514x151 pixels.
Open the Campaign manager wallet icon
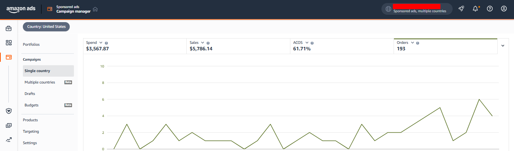coord(50,9)
